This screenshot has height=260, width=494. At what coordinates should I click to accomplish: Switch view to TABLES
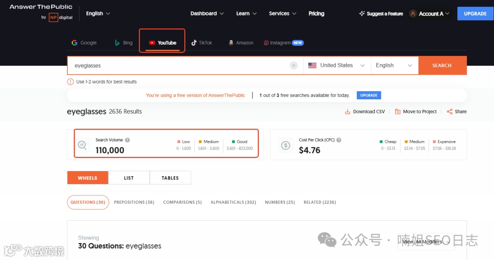(x=170, y=178)
